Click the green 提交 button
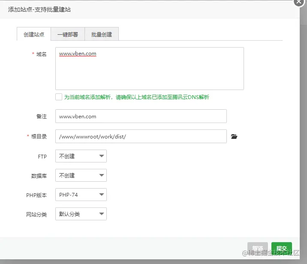 282,248
